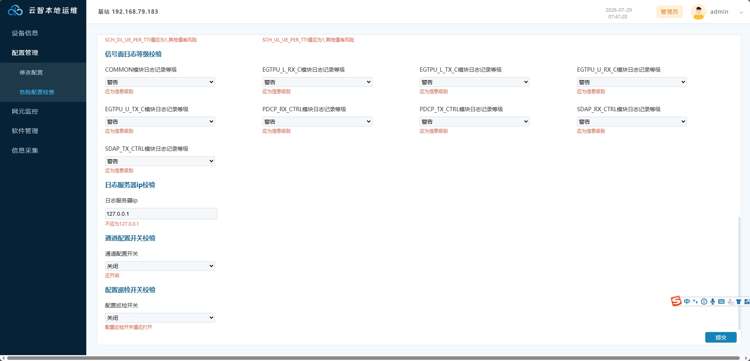This screenshot has width=750, height=361.
Task: Open SDAP_RX_CTRL模块日志记录等级 dropdown
Action: tap(632, 121)
